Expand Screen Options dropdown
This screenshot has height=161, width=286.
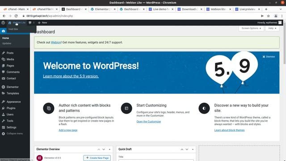coord(251,28)
